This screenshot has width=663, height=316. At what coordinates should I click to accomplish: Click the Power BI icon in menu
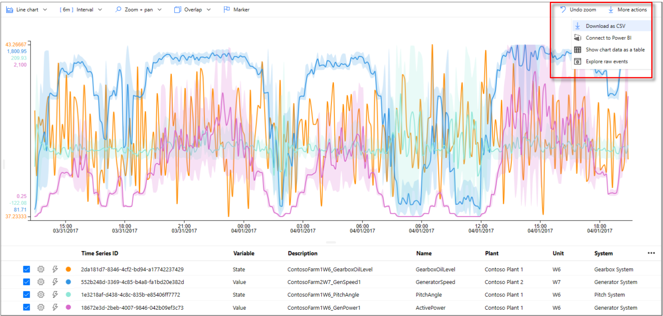[577, 38]
